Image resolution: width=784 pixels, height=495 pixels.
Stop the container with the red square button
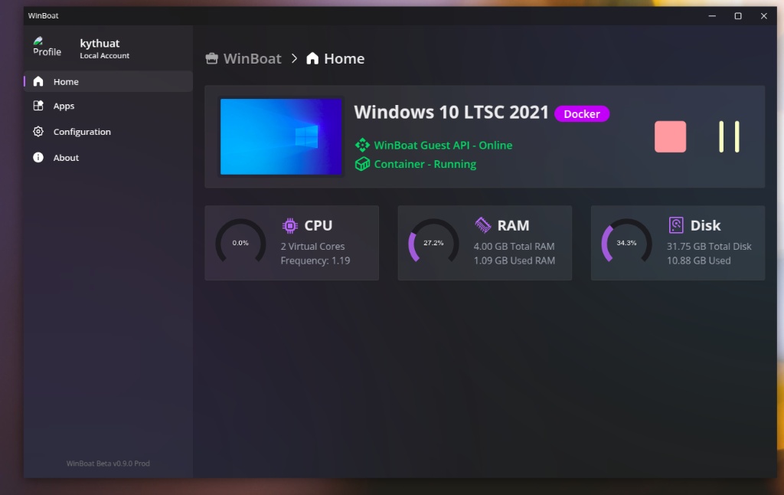670,136
